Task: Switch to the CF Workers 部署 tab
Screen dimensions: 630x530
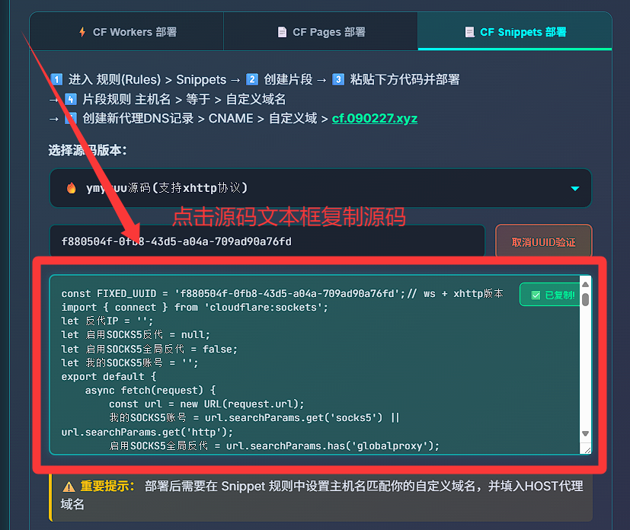Action: [x=126, y=32]
